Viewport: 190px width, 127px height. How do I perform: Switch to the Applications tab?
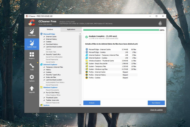[x=71, y=29]
